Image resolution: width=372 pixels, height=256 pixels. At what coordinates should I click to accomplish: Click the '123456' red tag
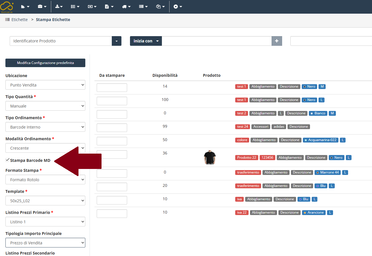pos(267,158)
